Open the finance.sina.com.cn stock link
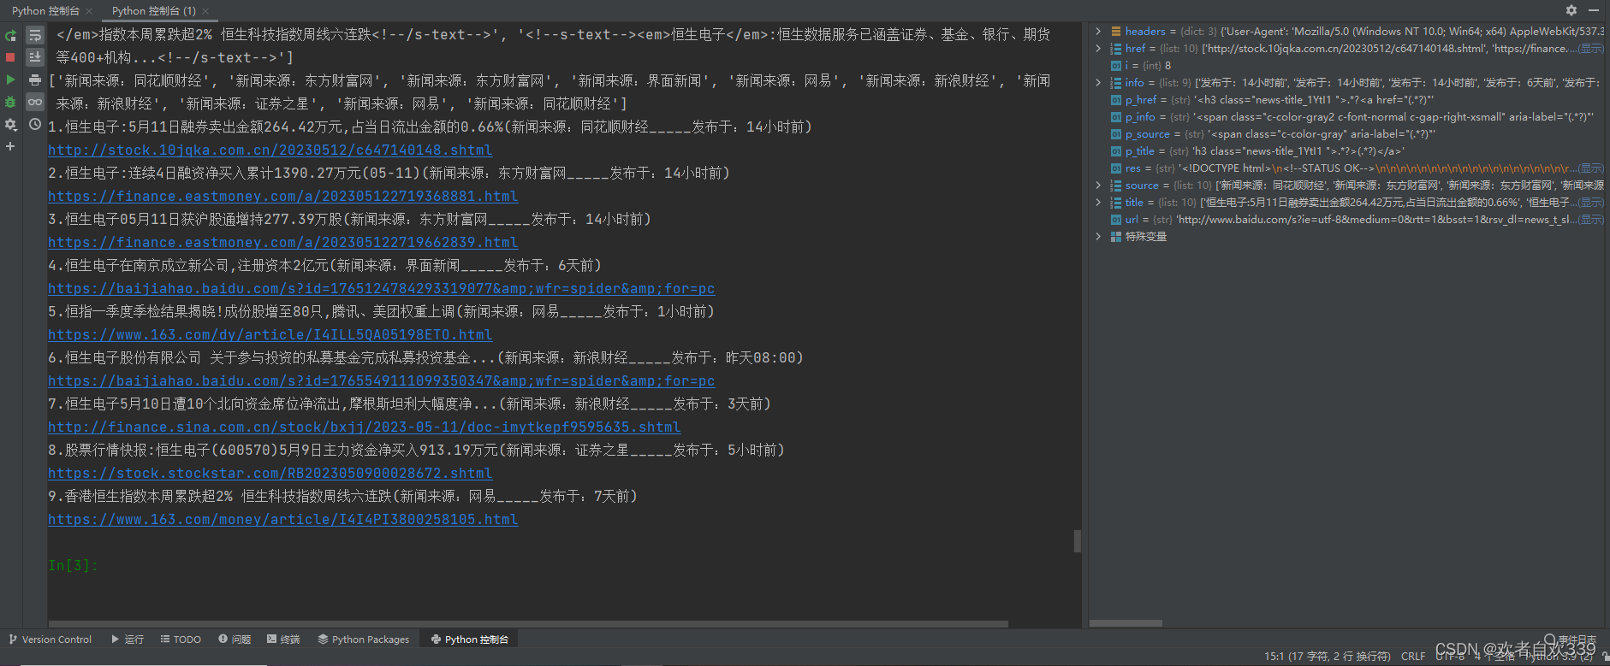Image resolution: width=1610 pixels, height=666 pixels. pos(364,427)
